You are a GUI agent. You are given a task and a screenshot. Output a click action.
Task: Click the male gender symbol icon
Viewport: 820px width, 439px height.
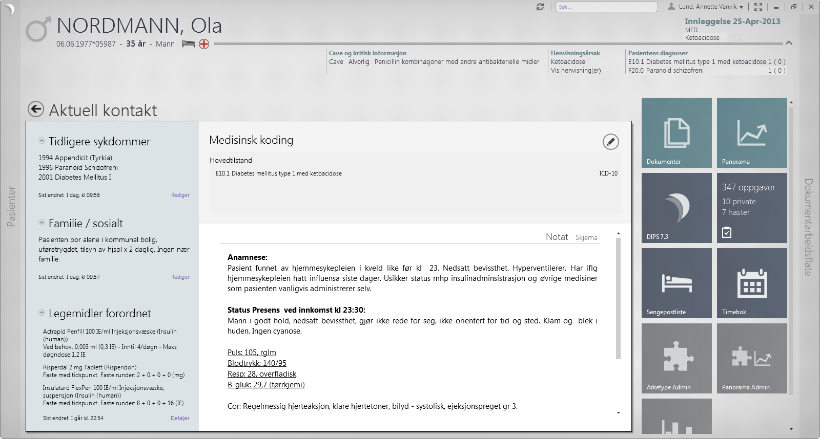click(x=38, y=29)
